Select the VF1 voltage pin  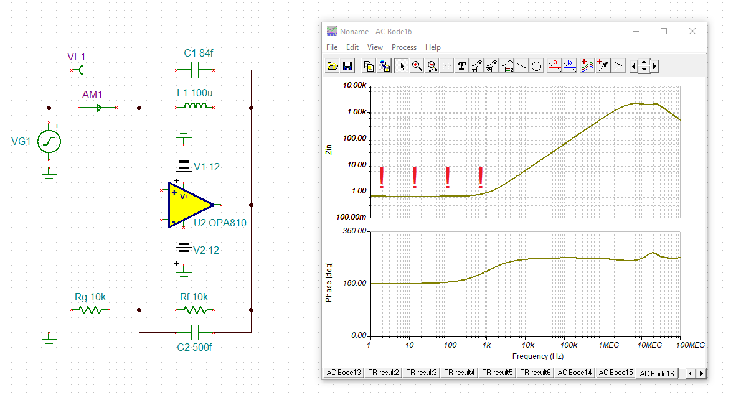coord(80,70)
